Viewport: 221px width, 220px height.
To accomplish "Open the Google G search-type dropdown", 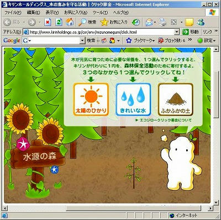I will 27,40.
